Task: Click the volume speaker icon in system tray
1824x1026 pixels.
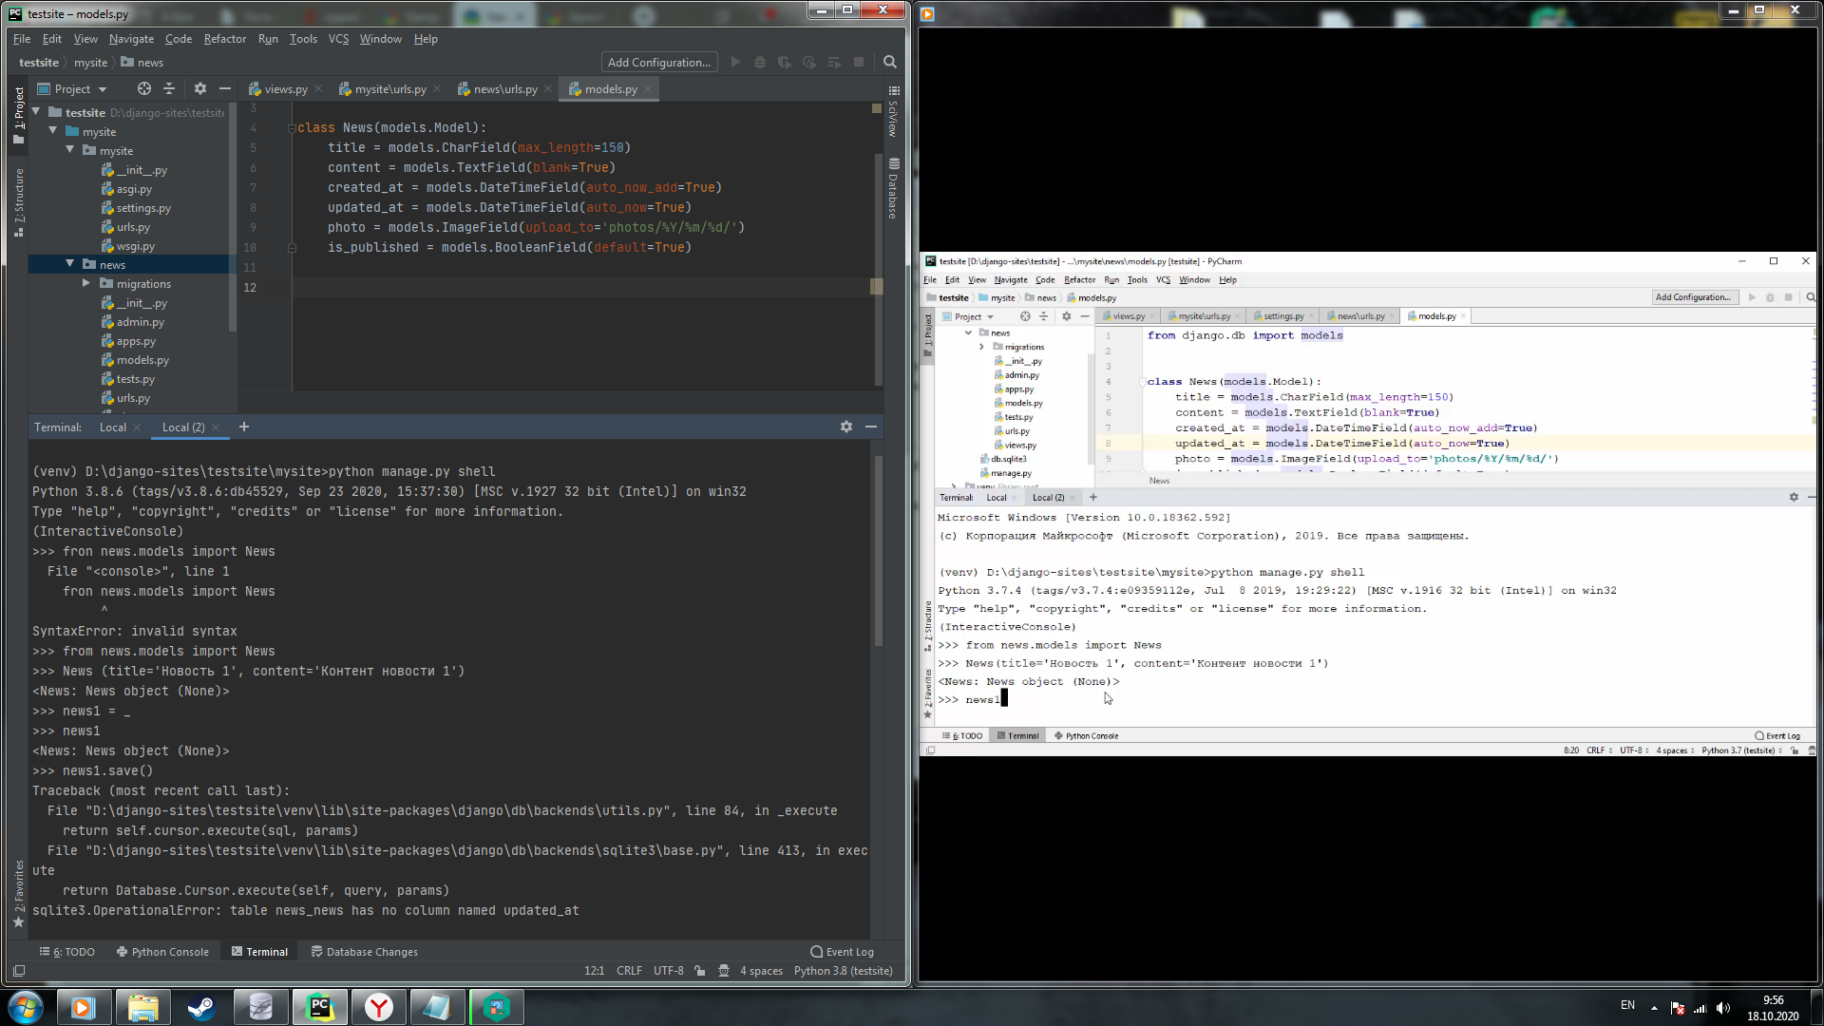Action: tap(1723, 1008)
